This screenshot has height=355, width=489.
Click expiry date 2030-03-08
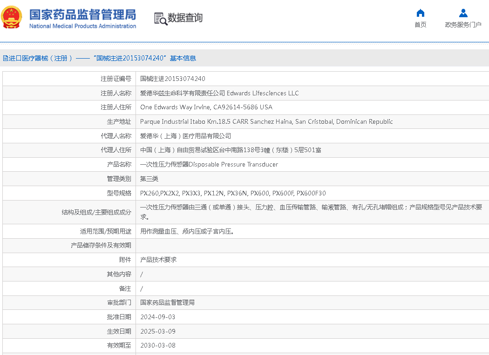click(x=158, y=345)
